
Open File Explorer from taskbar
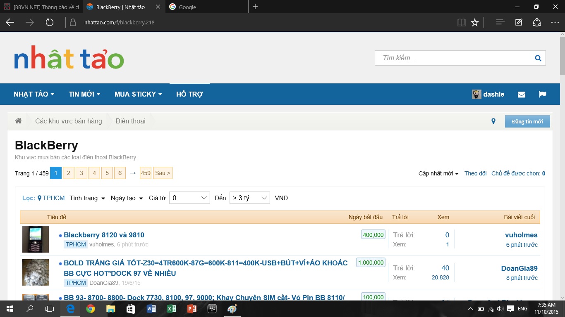click(x=110, y=308)
